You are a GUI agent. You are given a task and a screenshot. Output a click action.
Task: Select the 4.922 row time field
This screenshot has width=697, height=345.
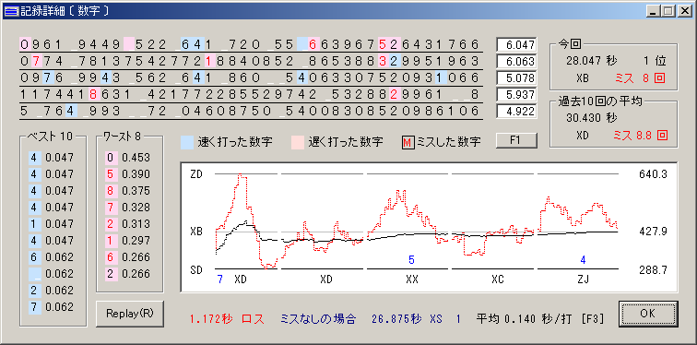point(516,112)
